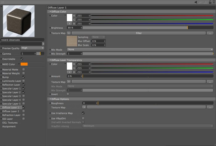Click browse button for Transparency Texture Map
Screen dimensions: 216x146
pyautogui.click(x=210, y=82)
